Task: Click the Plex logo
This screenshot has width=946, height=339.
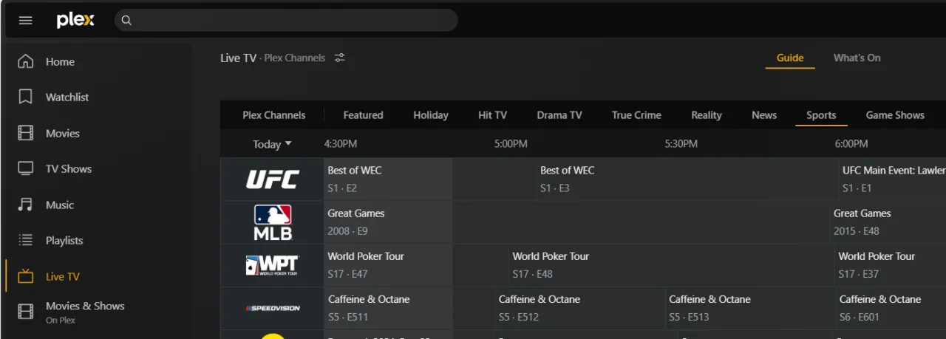Action: click(75, 21)
